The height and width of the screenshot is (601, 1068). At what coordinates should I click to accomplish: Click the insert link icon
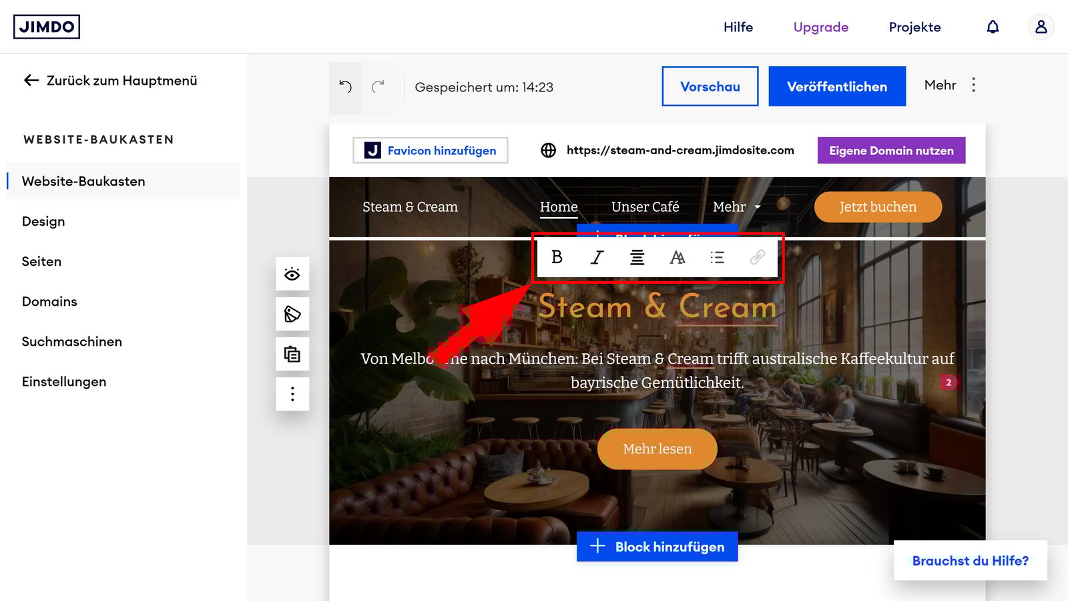[x=757, y=257]
